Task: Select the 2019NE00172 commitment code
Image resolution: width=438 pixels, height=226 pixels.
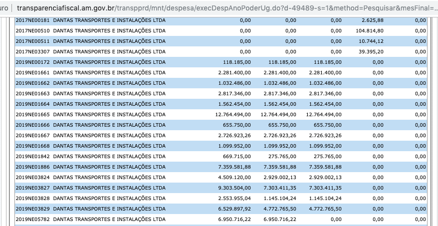Action: click(x=32, y=62)
